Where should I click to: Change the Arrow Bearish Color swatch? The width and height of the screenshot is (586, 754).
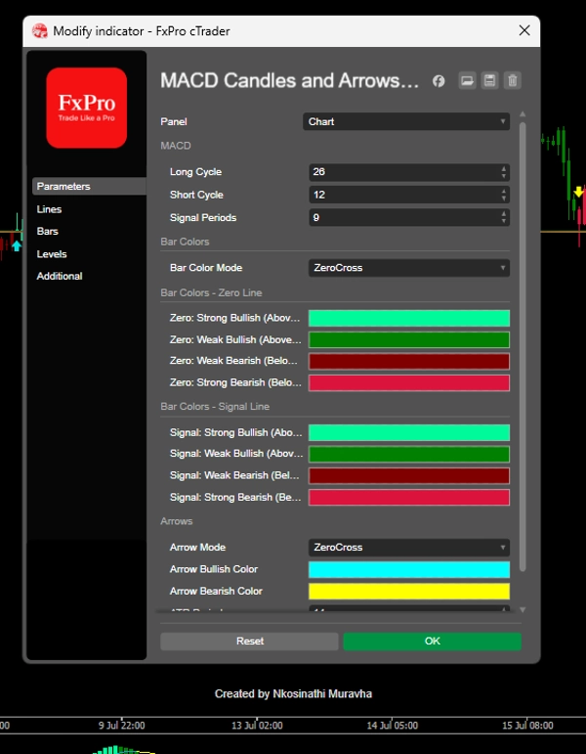point(409,591)
